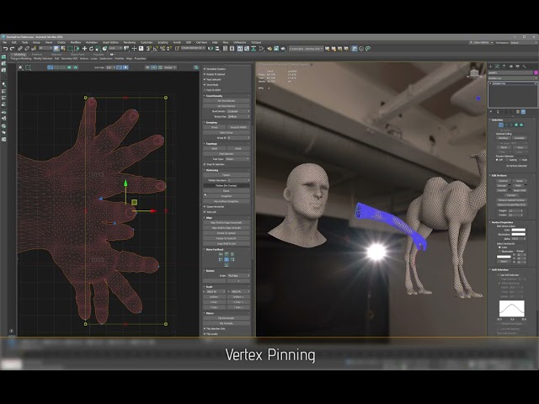Toggle the 3D Snaps icon

(x=148, y=49)
